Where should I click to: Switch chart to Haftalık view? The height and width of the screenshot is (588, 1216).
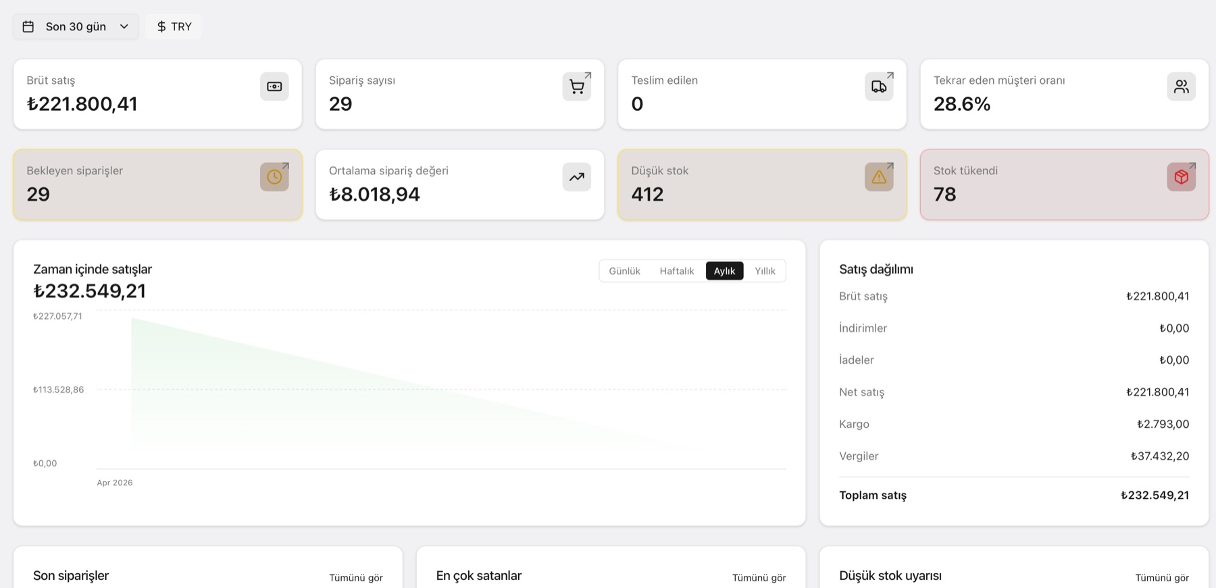(676, 271)
